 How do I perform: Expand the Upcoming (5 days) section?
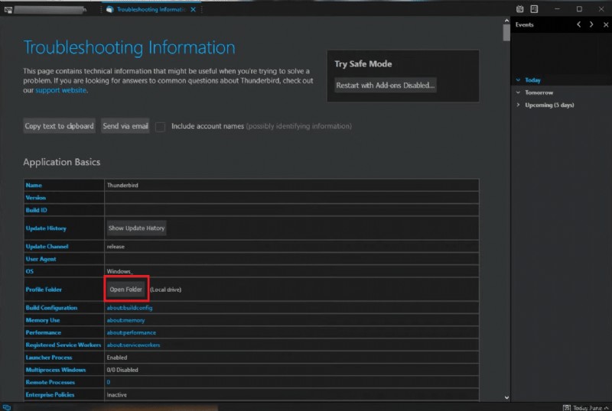(x=519, y=105)
